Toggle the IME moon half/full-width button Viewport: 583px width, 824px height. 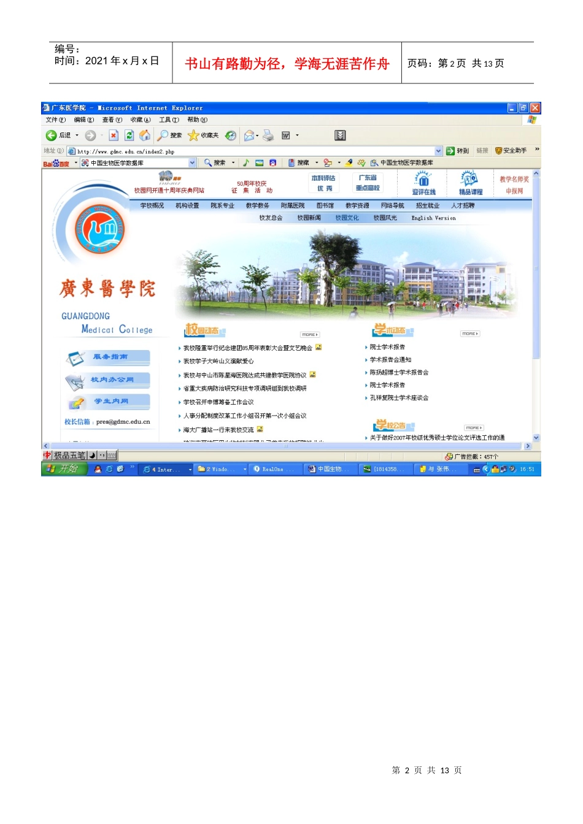(x=93, y=456)
